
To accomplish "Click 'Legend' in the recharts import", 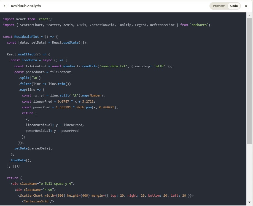I will pyautogui.click(x=141, y=25).
